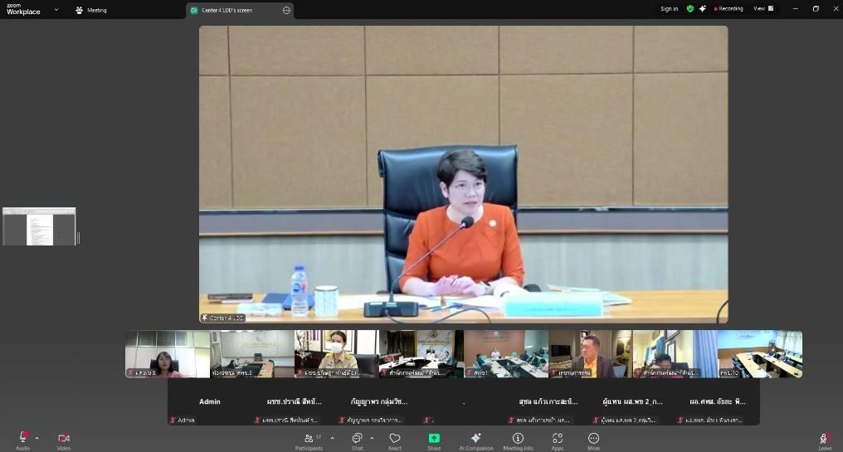Leave the meeting

click(825, 440)
